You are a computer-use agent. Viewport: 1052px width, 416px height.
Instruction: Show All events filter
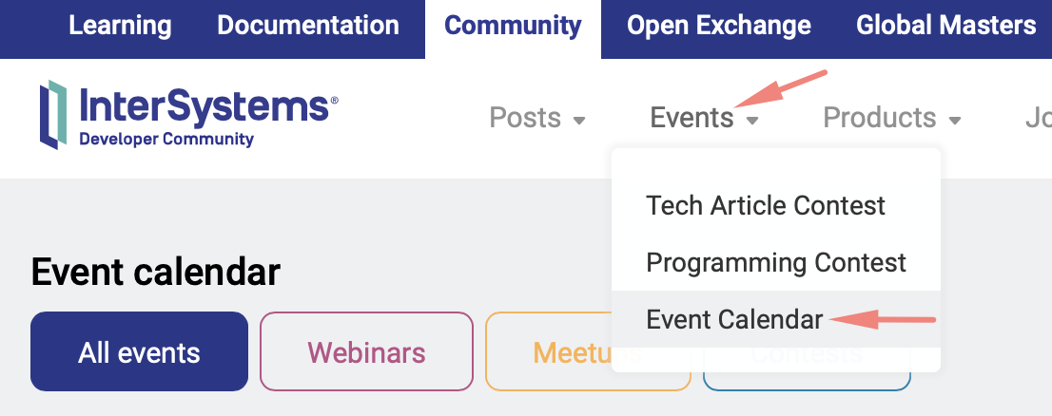139,352
